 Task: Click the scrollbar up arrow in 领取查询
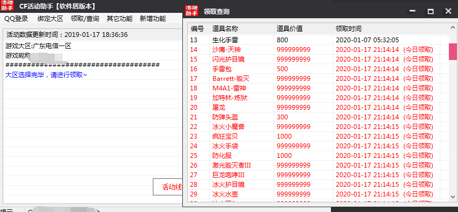tap(453, 27)
